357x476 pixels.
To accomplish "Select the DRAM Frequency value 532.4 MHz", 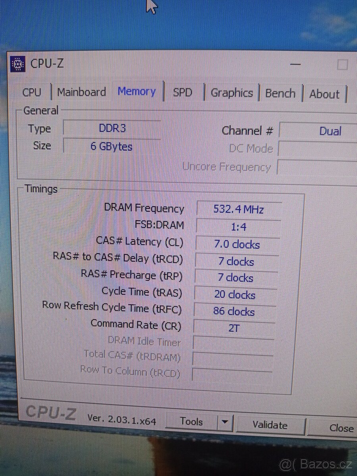I will coord(238,209).
